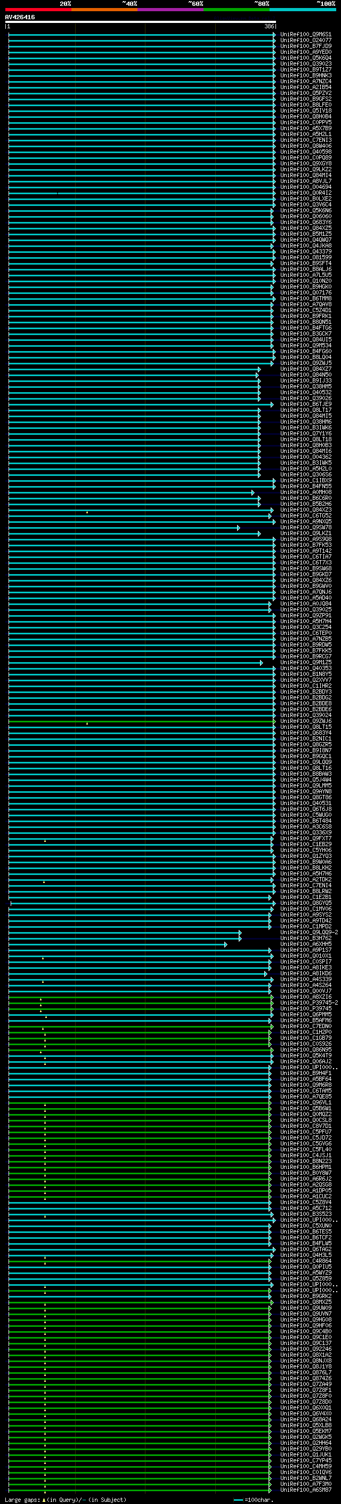
Task: Click the Large gaps legend text
Action: (66, 1500)
